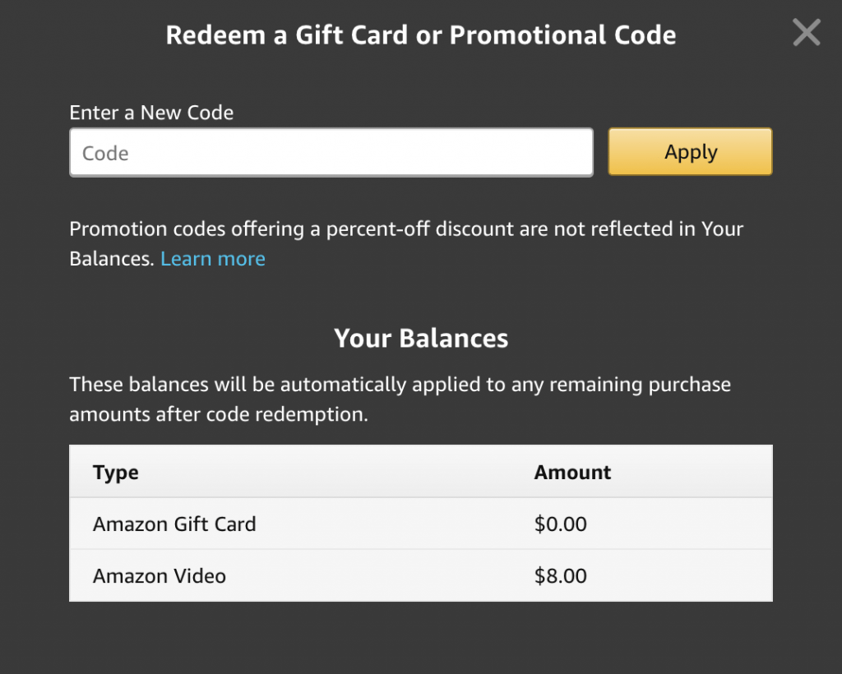
Task: Click the Type column header
Action: (115, 473)
